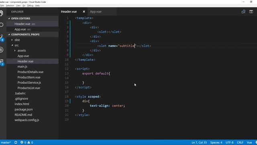Click the synchronize changes icon in status bar
The width and height of the screenshot is (257, 145).
16,142
